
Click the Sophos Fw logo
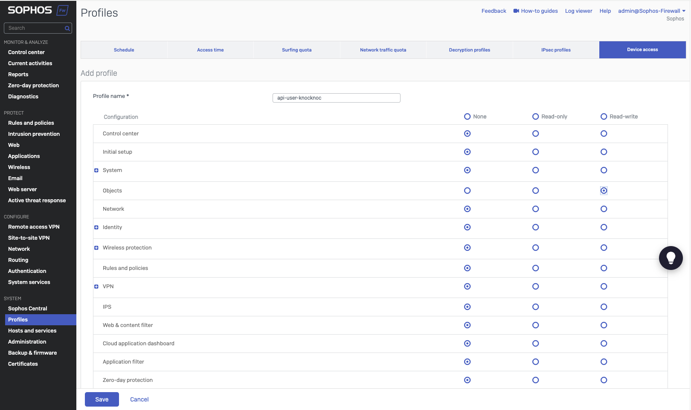click(38, 10)
